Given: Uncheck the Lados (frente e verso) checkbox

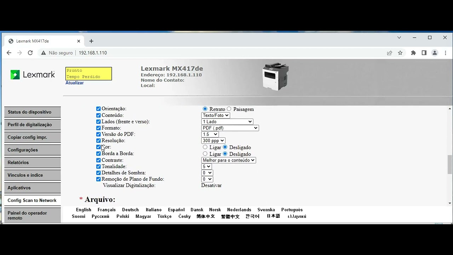Looking at the screenshot, I should 98,121.
